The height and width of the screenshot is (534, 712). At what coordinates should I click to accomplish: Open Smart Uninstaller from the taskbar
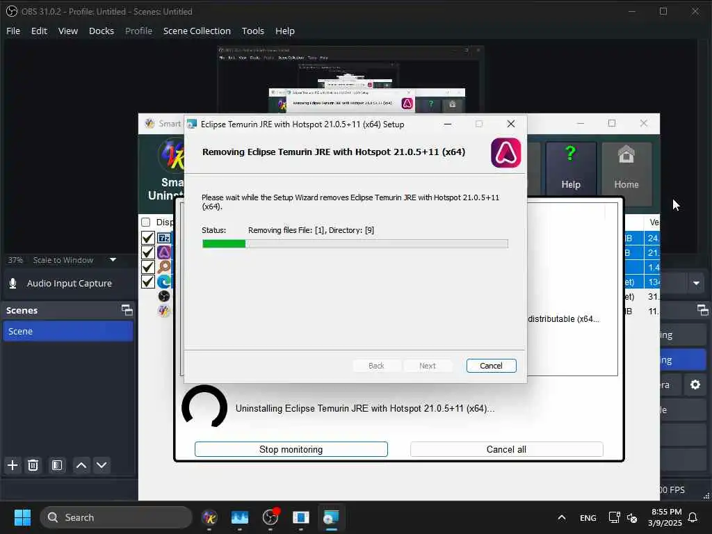click(x=209, y=517)
